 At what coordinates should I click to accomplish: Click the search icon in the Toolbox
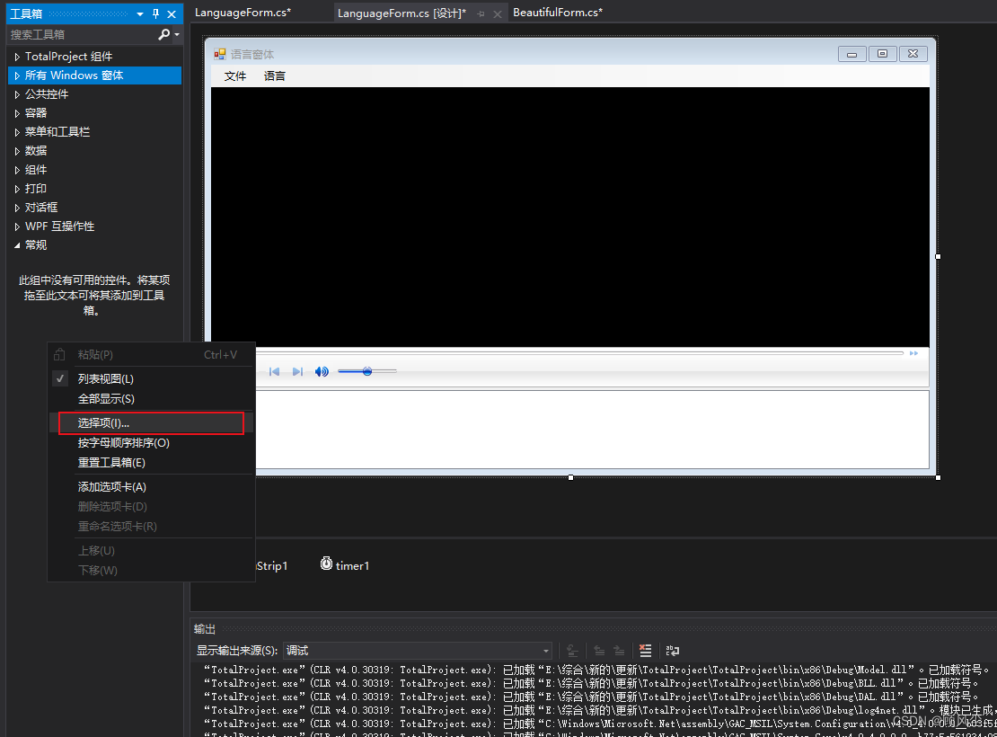click(x=165, y=34)
